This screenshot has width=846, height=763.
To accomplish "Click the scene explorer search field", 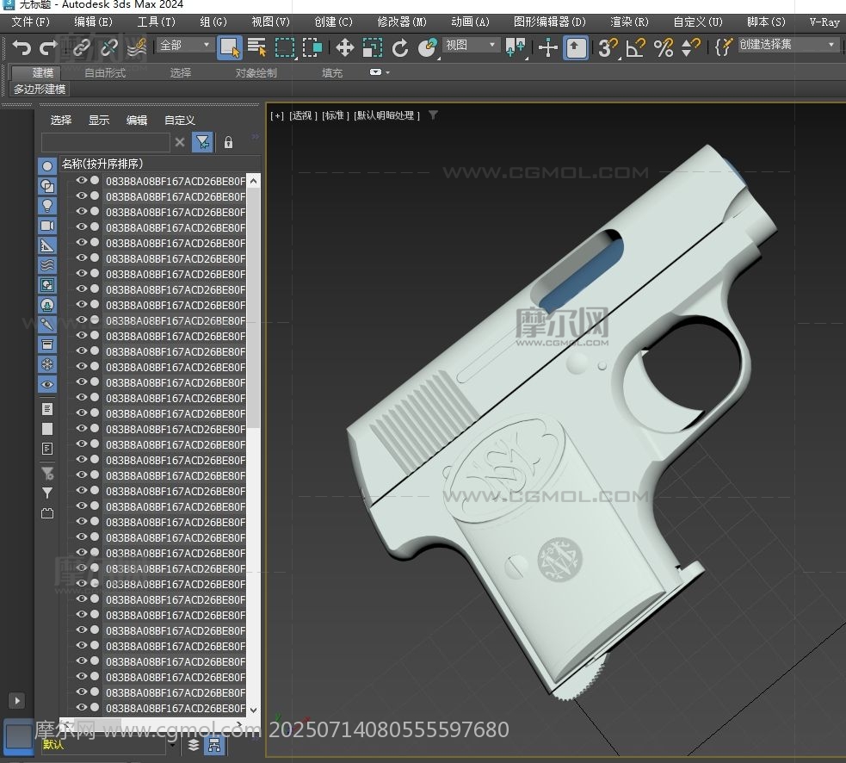I will tap(106, 143).
